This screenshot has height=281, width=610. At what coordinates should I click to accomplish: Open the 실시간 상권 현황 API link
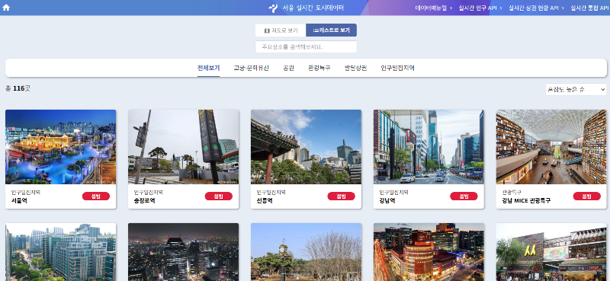click(x=534, y=8)
